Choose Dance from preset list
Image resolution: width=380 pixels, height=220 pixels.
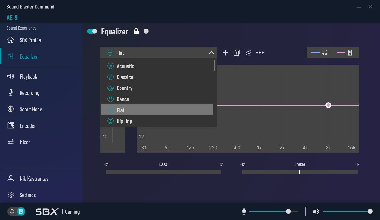click(x=157, y=99)
